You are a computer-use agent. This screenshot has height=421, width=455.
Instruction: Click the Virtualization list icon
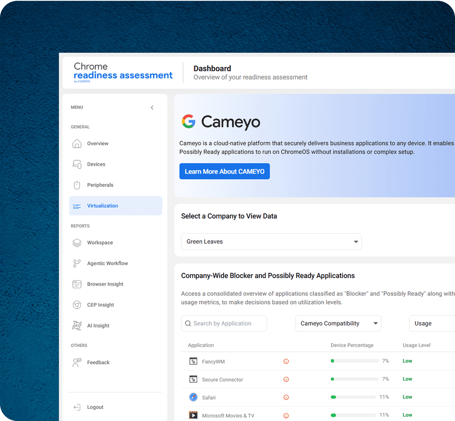(x=77, y=206)
